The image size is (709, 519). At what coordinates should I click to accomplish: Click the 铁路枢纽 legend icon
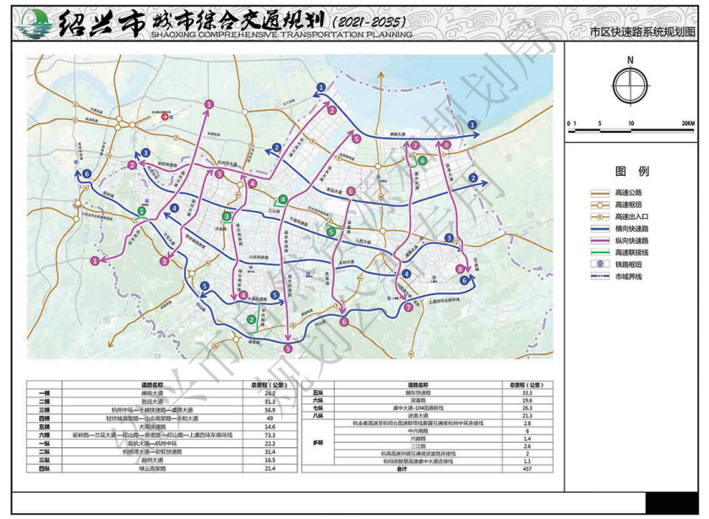coord(600,264)
